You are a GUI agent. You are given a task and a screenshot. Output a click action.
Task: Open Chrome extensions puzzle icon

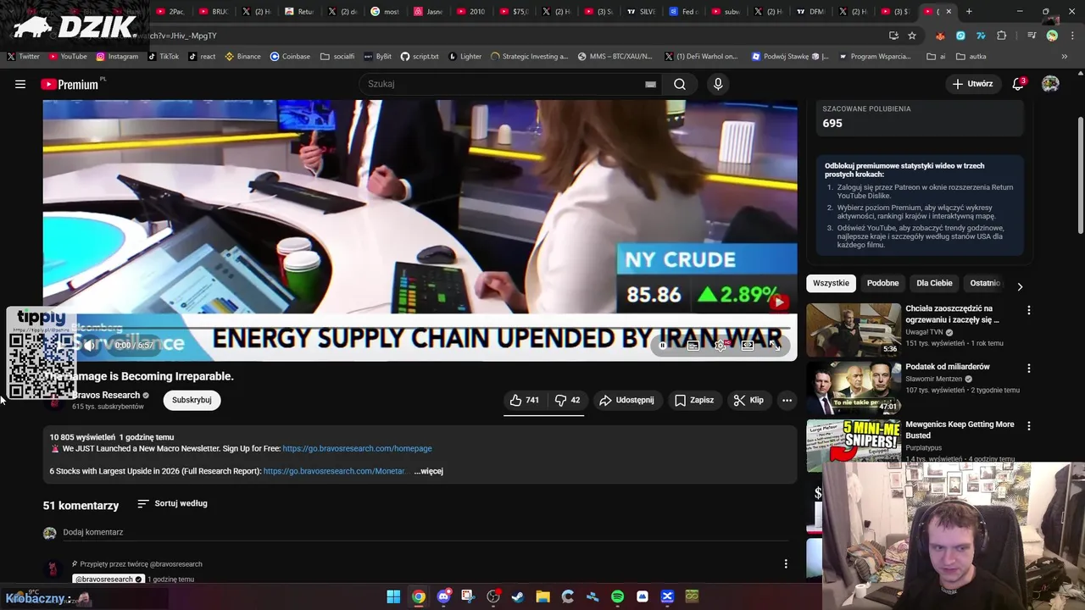coord(1001,36)
